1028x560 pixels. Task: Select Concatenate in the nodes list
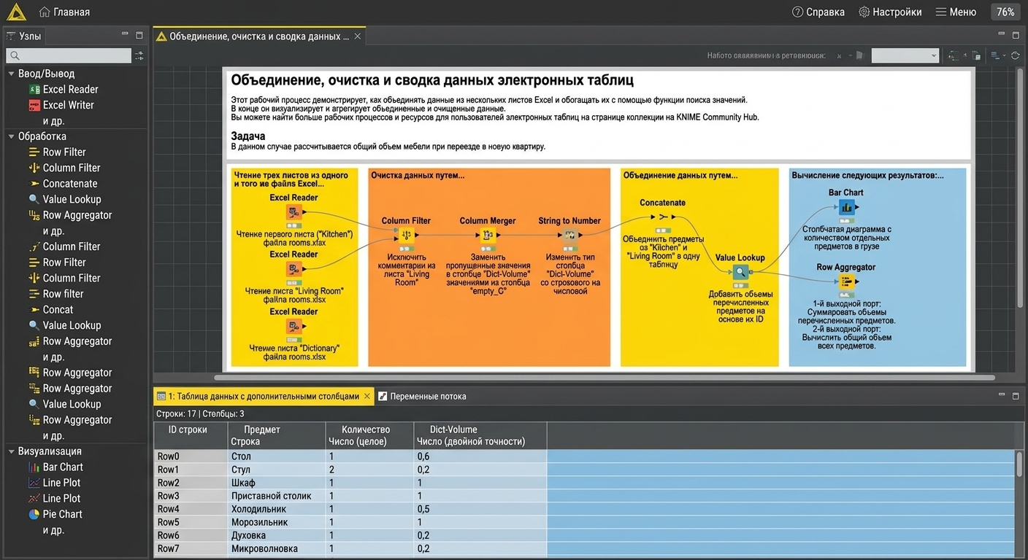pos(63,184)
